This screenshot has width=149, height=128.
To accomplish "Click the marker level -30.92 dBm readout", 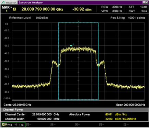I will (x=82, y=9).
